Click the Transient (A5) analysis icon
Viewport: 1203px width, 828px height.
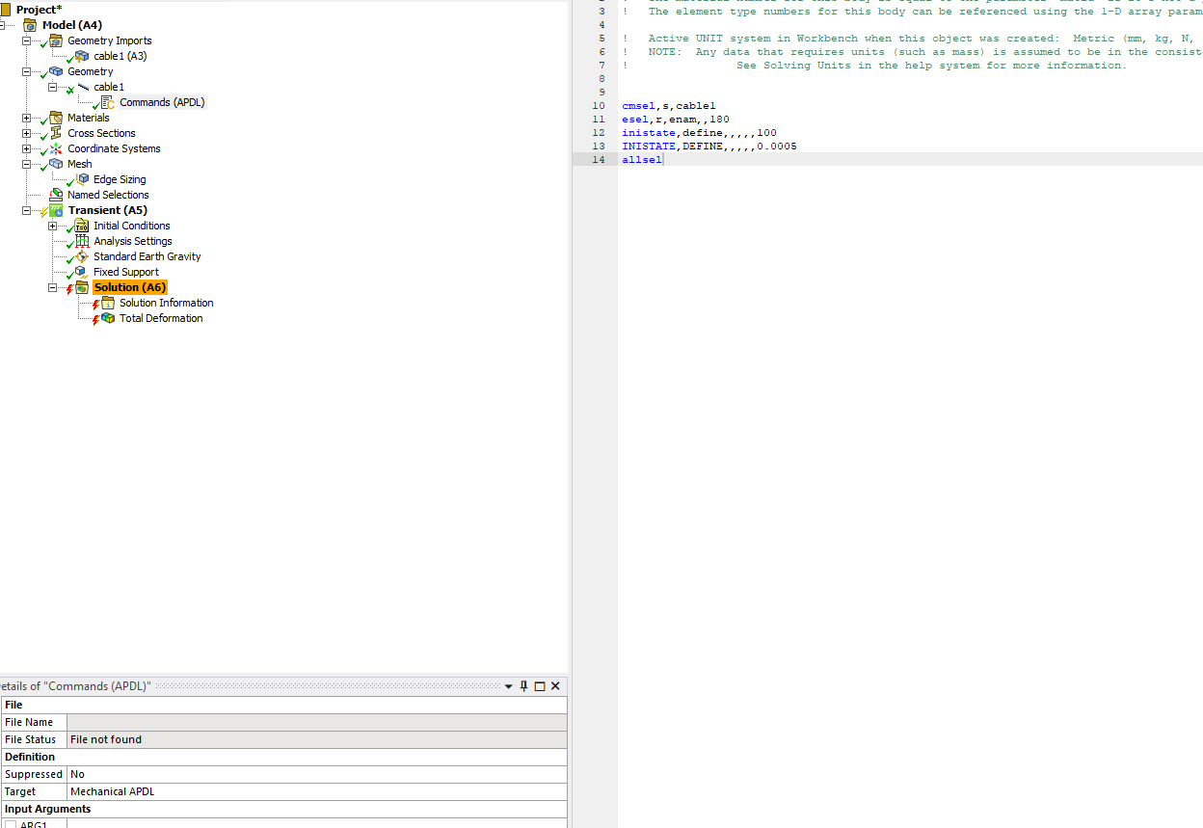pos(56,210)
